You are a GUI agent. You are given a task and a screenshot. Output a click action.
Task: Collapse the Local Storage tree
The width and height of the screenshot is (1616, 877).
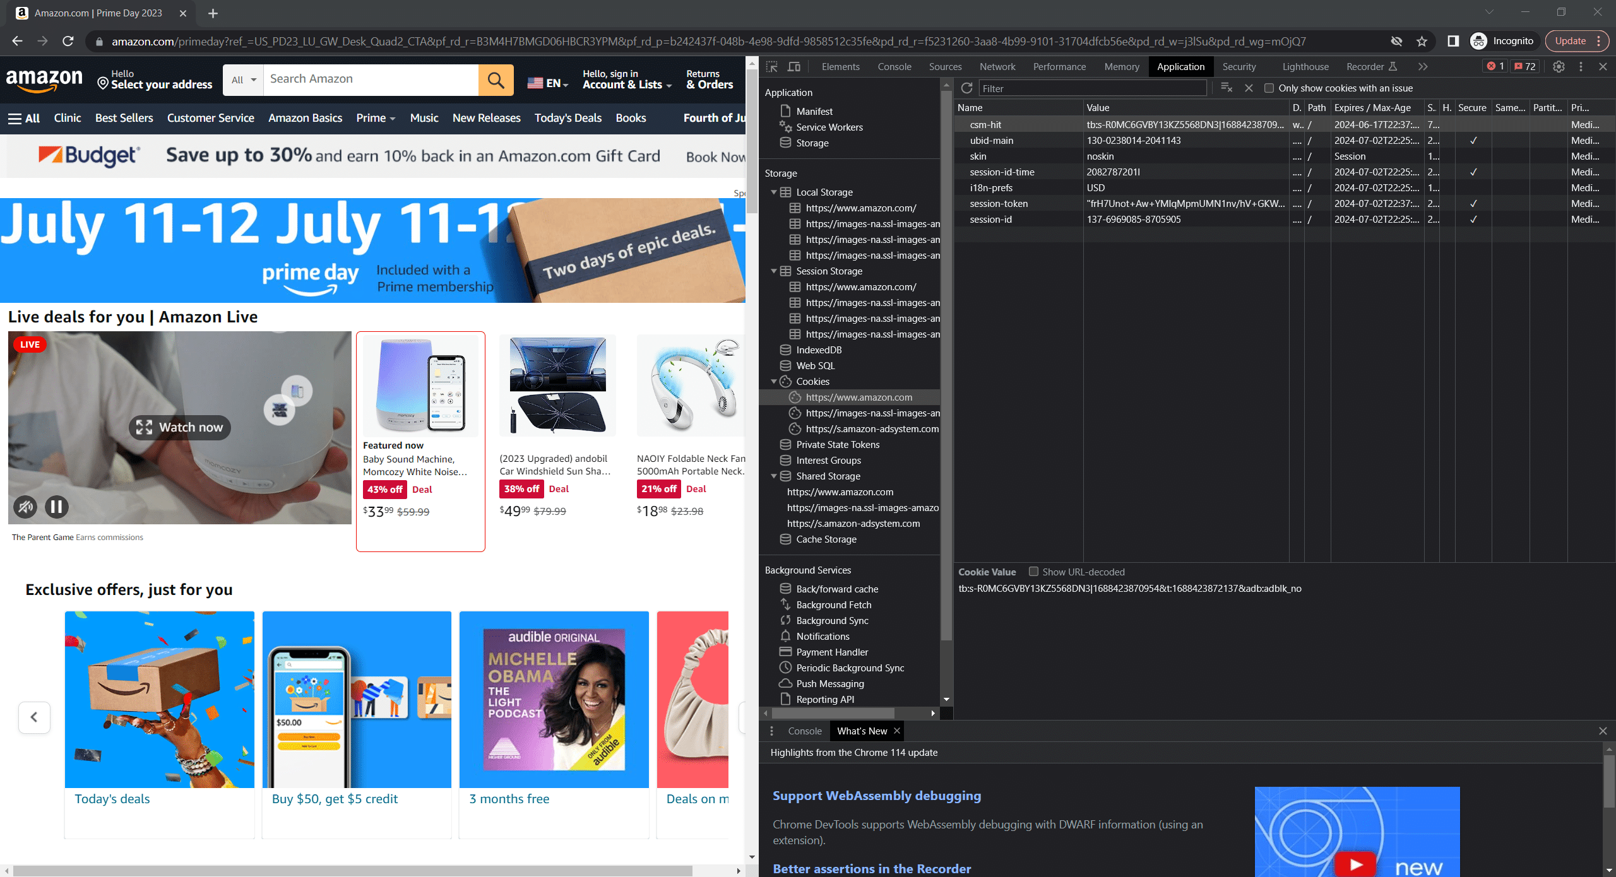[x=774, y=192]
